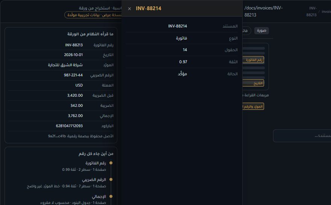This screenshot has width=331, height=205.
Task: Select the currency value USD
Action: coord(79,85)
